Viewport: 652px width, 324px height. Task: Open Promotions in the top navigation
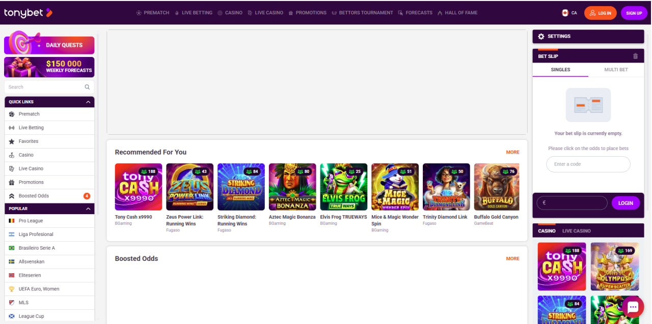tap(307, 13)
